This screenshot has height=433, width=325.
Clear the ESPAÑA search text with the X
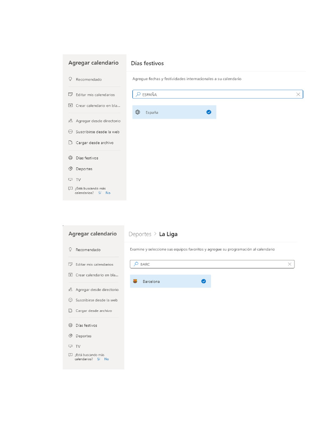click(x=298, y=94)
